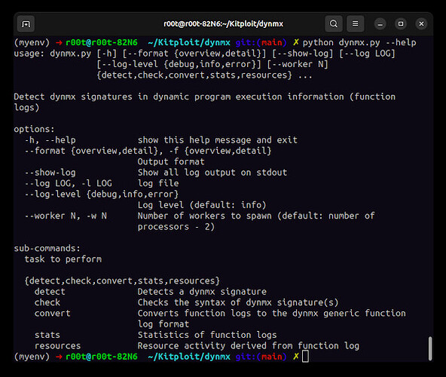Image resolution: width=446 pixels, height=377 pixels.
Task: Click the red 'main' branch name in the top prompt
Action: pos(272,43)
